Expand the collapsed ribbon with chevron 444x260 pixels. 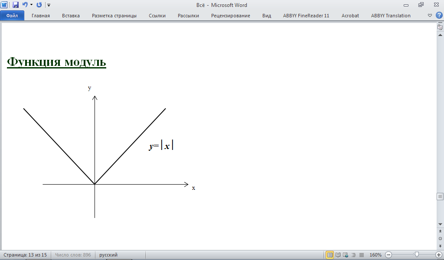click(430, 16)
